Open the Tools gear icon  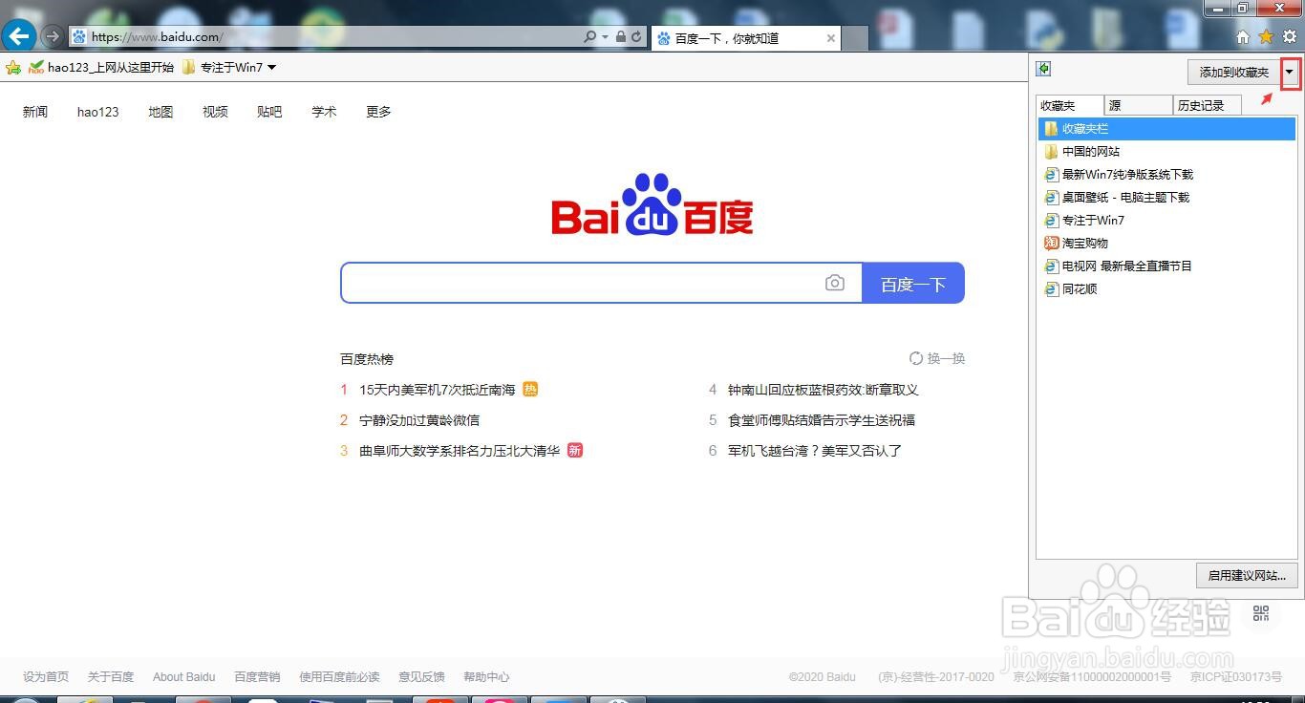[x=1290, y=37]
